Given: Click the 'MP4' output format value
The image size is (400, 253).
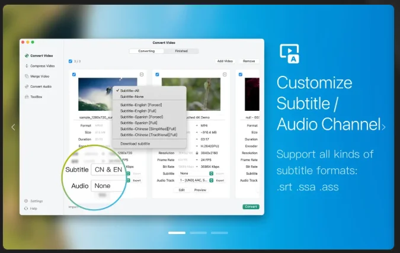Looking at the screenshot, I should (204, 126).
